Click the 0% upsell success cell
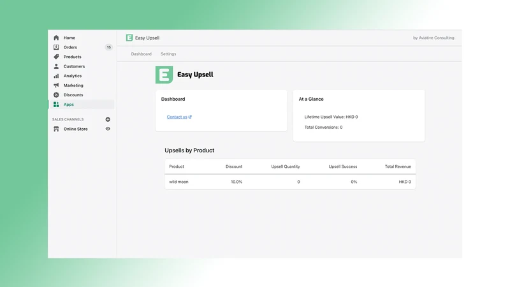The image size is (510, 287). 354,182
